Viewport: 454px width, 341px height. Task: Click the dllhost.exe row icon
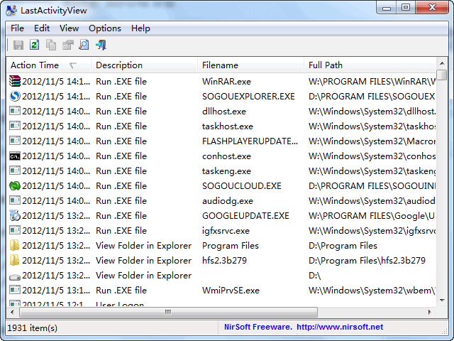pos(15,111)
